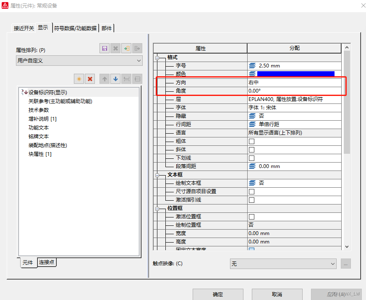366x300 pixels.
Task: Select the 元件 bottom tab
Action: [28, 262]
